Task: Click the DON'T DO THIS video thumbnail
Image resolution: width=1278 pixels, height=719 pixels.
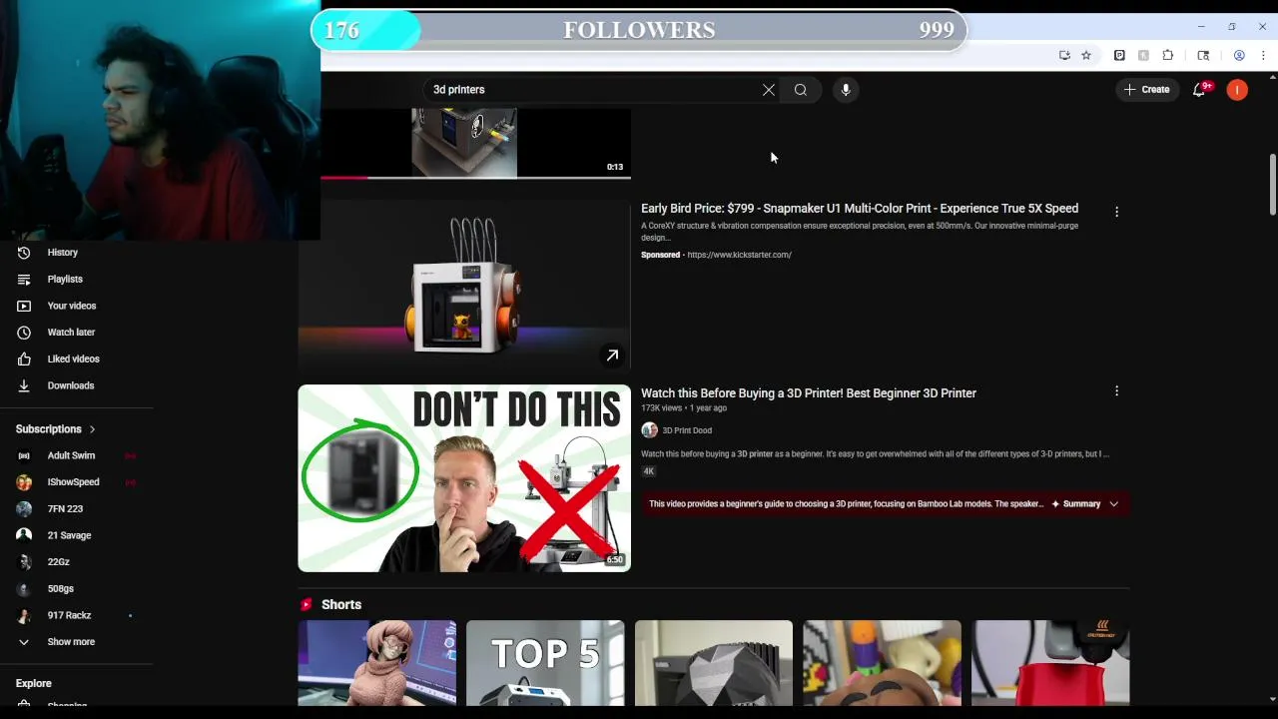Action: pos(464,478)
